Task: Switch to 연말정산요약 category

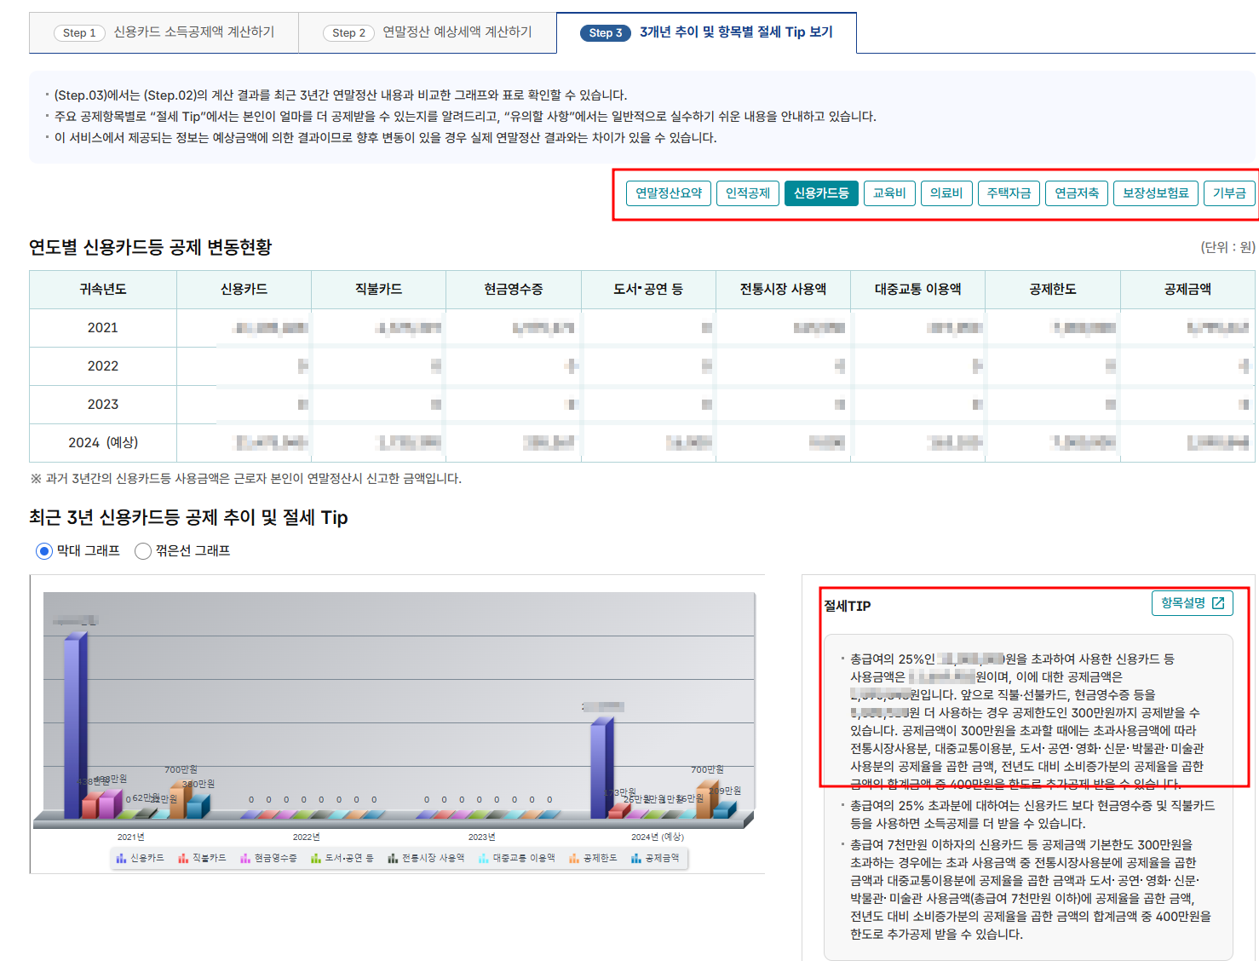Action: [669, 193]
